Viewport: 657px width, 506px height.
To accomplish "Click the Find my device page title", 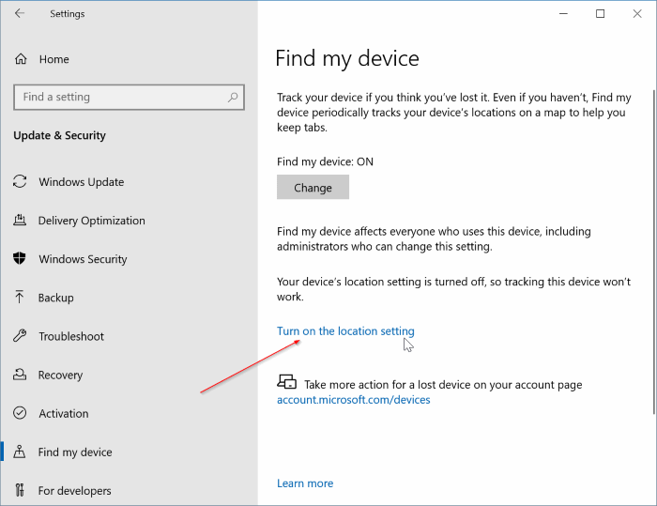I will point(347,58).
